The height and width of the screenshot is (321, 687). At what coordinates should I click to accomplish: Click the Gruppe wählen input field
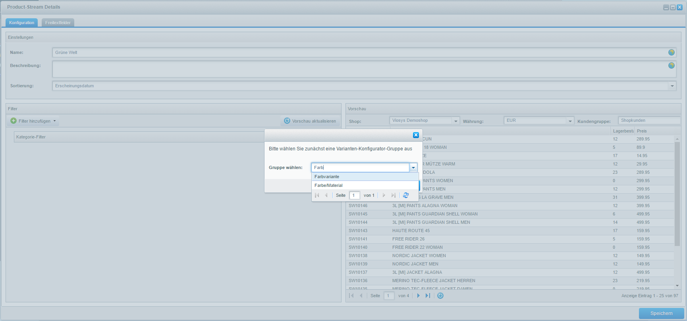click(360, 167)
